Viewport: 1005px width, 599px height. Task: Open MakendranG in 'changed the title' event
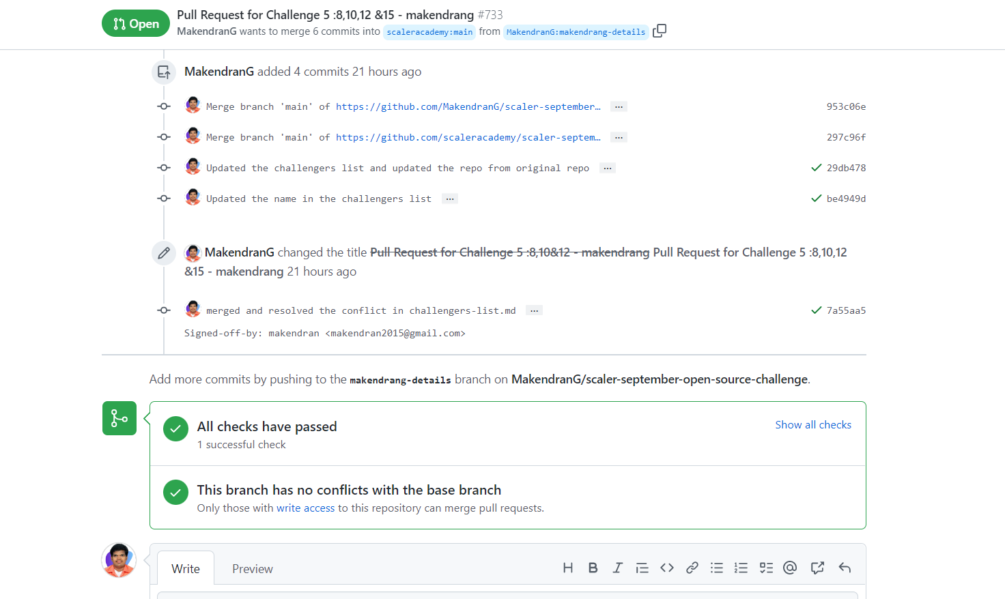pos(240,252)
